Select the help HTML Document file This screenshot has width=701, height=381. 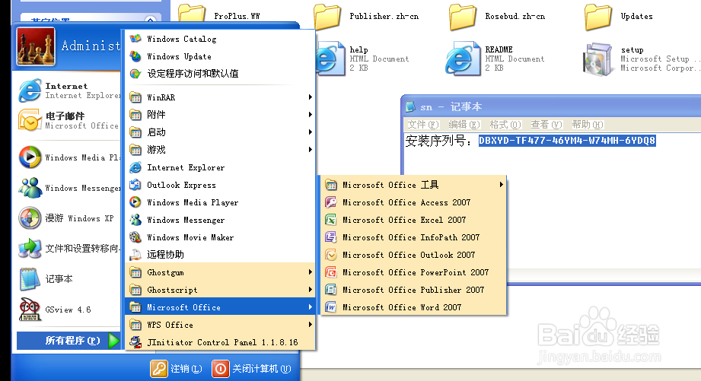click(362, 59)
